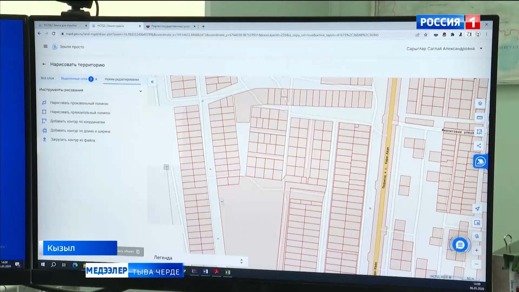
Task: Open a new browser tab with plus
Action: (x=203, y=26)
